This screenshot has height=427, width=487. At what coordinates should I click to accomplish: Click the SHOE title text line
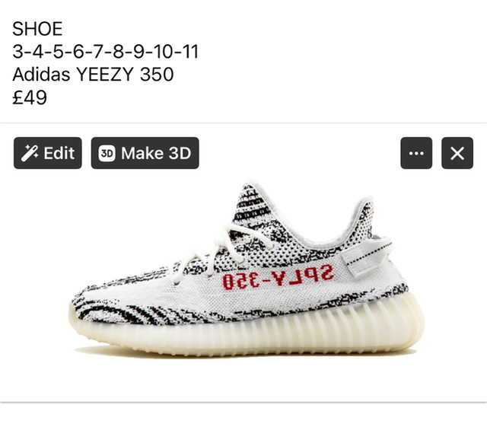(37, 29)
